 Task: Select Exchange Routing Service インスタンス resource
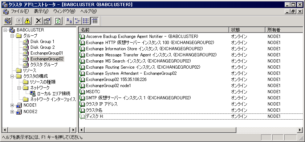(x=143, y=67)
